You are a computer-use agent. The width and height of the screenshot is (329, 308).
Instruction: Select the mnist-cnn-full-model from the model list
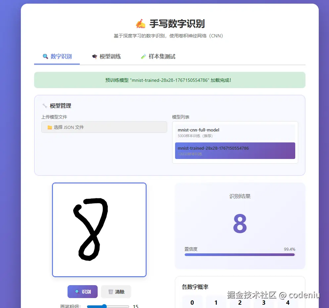(235, 132)
